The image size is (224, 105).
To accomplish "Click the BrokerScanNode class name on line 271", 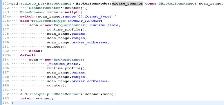I will point(92,4).
